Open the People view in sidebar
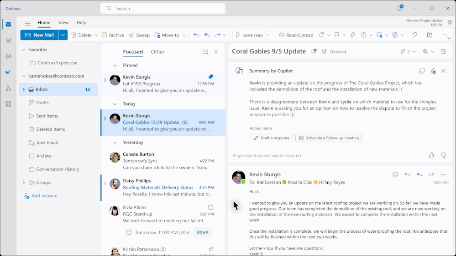This screenshot has width=456, height=256. click(x=8, y=56)
